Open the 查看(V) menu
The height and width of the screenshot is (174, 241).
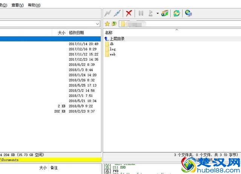coord(17,5)
